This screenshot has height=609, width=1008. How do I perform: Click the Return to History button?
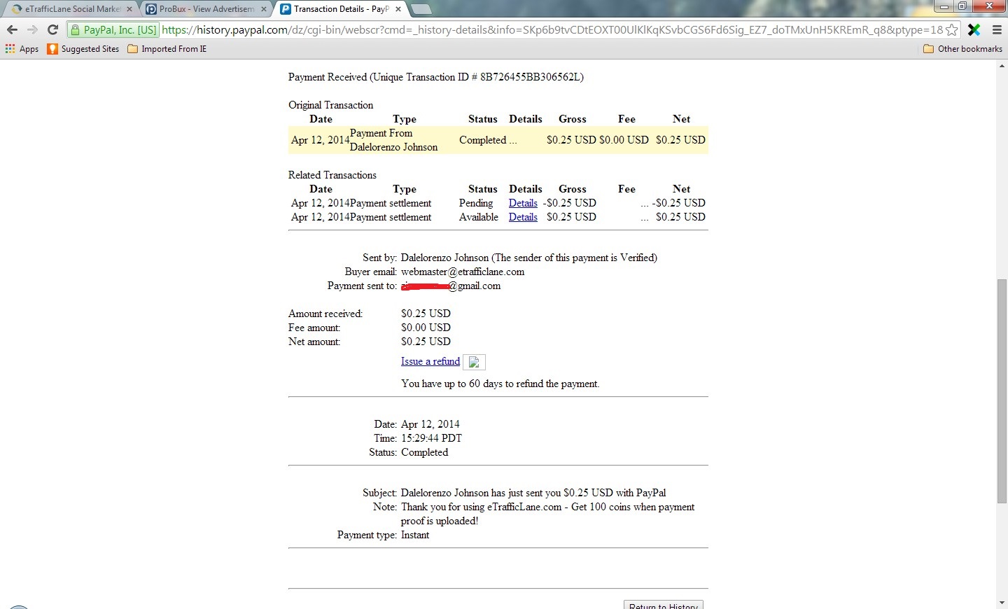pyautogui.click(x=664, y=605)
